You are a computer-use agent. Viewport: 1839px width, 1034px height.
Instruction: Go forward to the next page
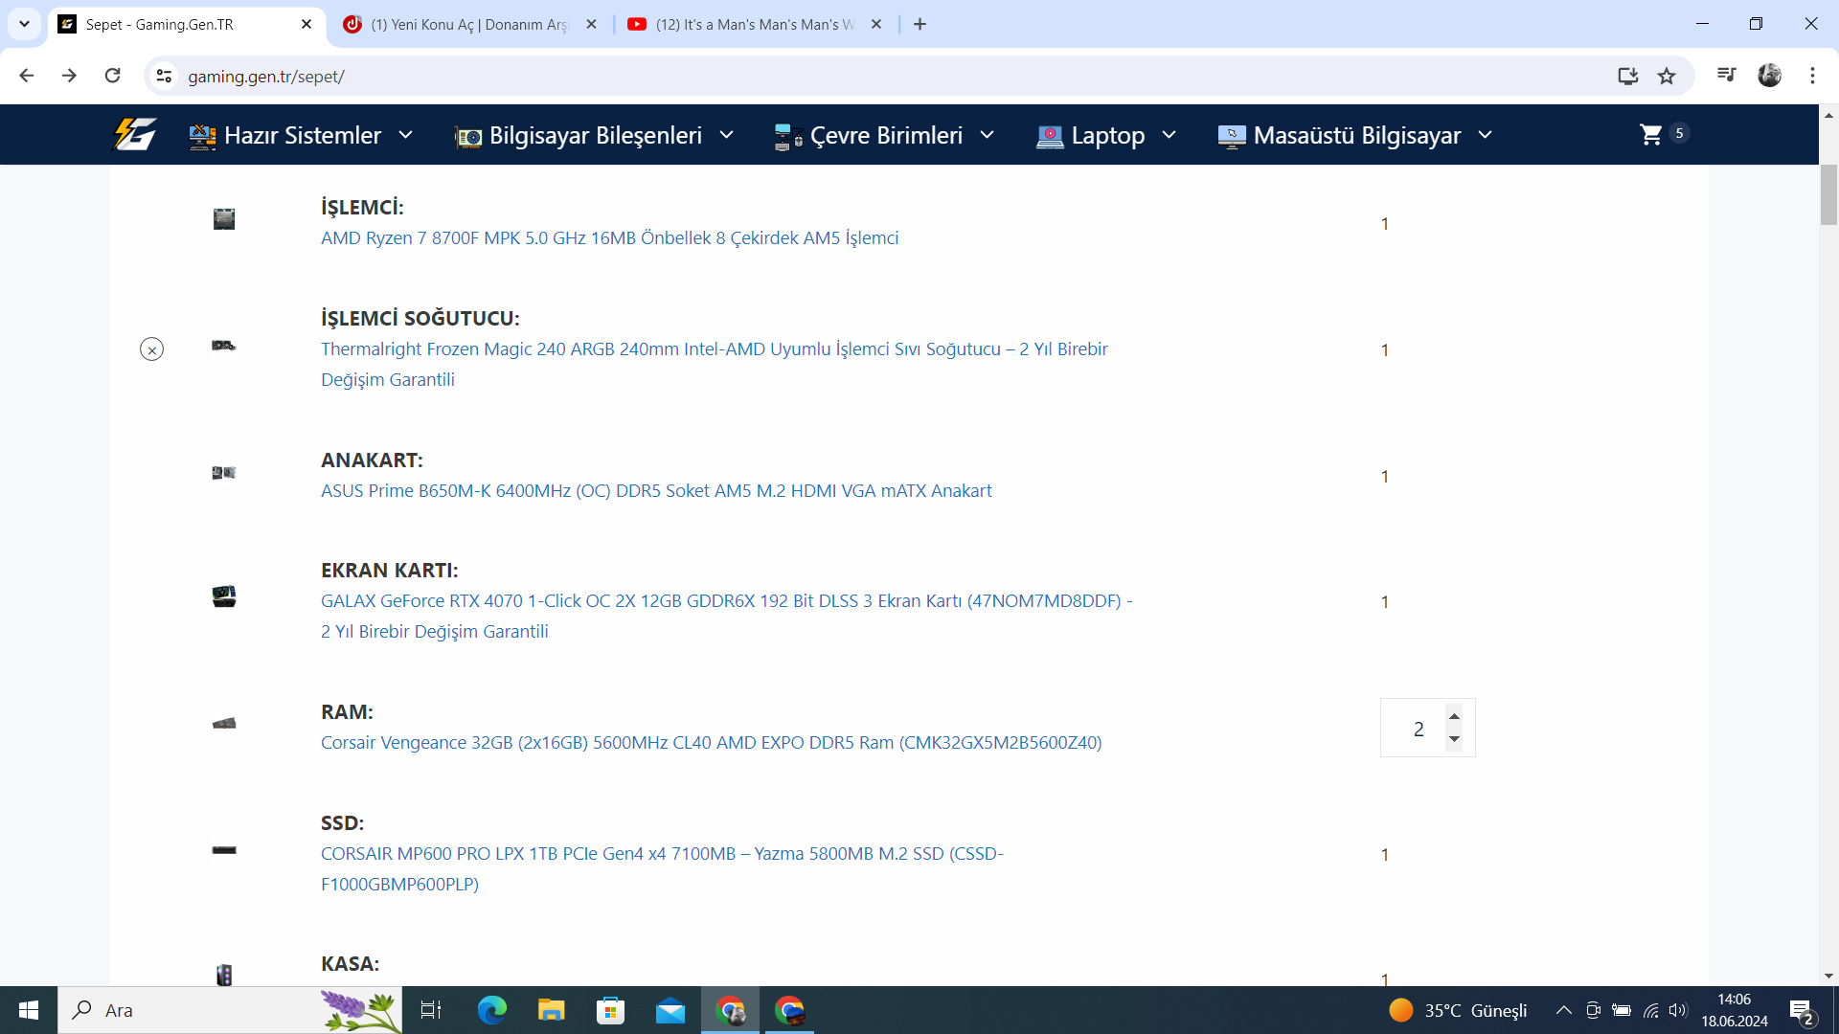(69, 76)
